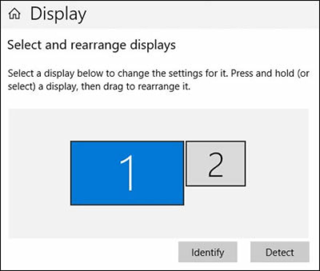Click empty canvas below blue display 1

click(127, 222)
